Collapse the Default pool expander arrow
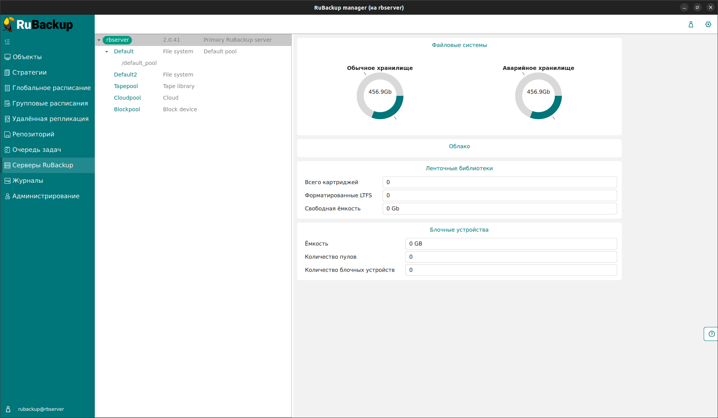The width and height of the screenshot is (718, 418). click(x=107, y=52)
